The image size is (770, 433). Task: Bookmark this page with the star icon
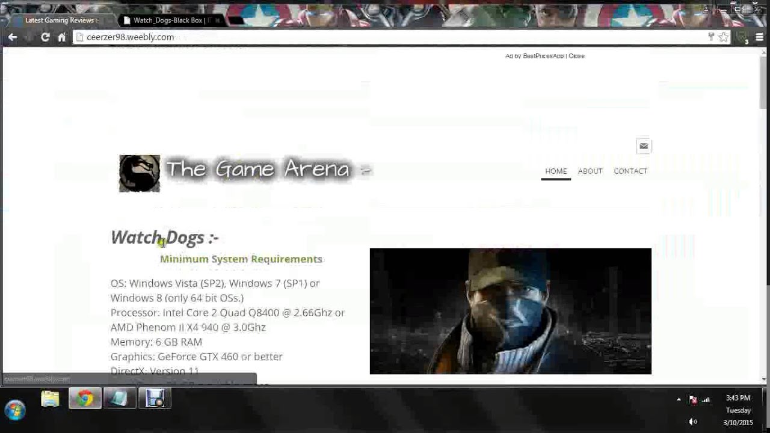[724, 37]
